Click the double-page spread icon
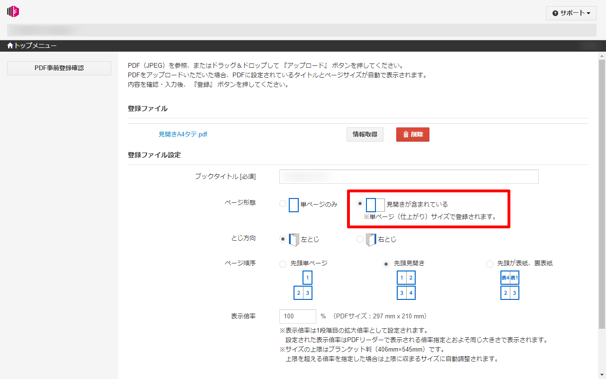606x379 pixels. click(x=375, y=205)
